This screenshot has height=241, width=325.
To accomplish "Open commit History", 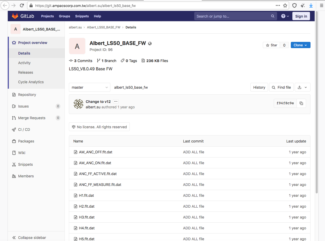I will point(259,87).
